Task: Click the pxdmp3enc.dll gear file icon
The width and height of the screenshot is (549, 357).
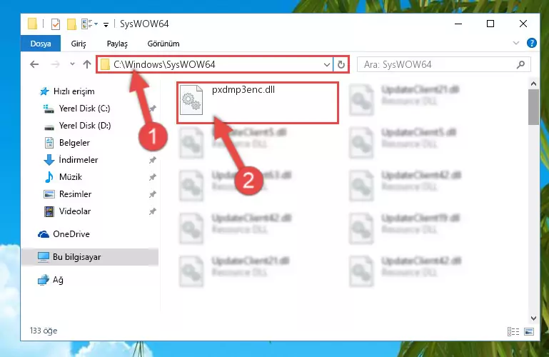Action: coord(191,100)
